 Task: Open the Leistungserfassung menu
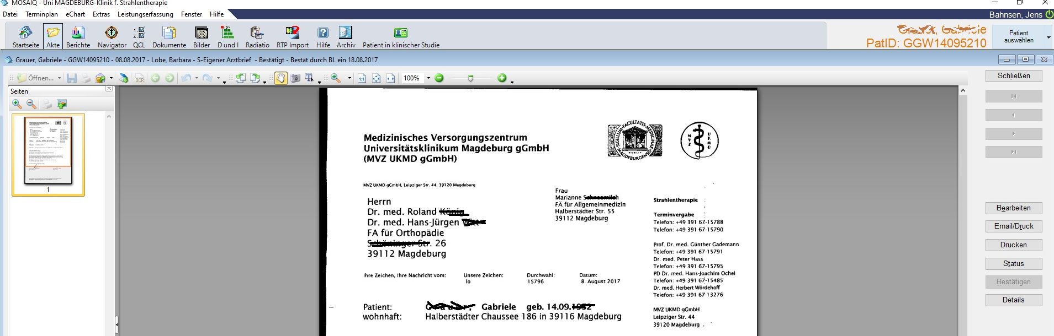(145, 14)
